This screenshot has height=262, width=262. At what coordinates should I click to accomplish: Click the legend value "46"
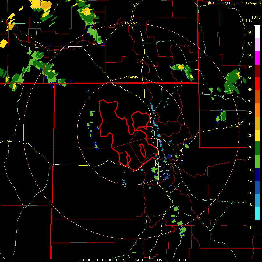pyautogui.click(x=250, y=90)
